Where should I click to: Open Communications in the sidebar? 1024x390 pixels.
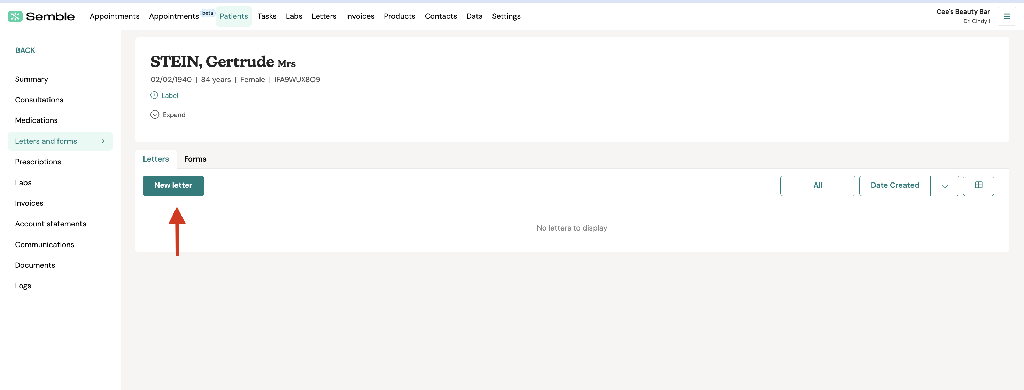tap(45, 244)
